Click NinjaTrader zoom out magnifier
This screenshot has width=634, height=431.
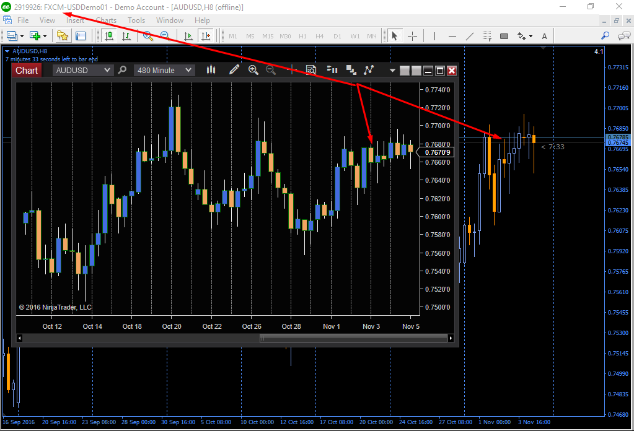click(x=271, y=70)
